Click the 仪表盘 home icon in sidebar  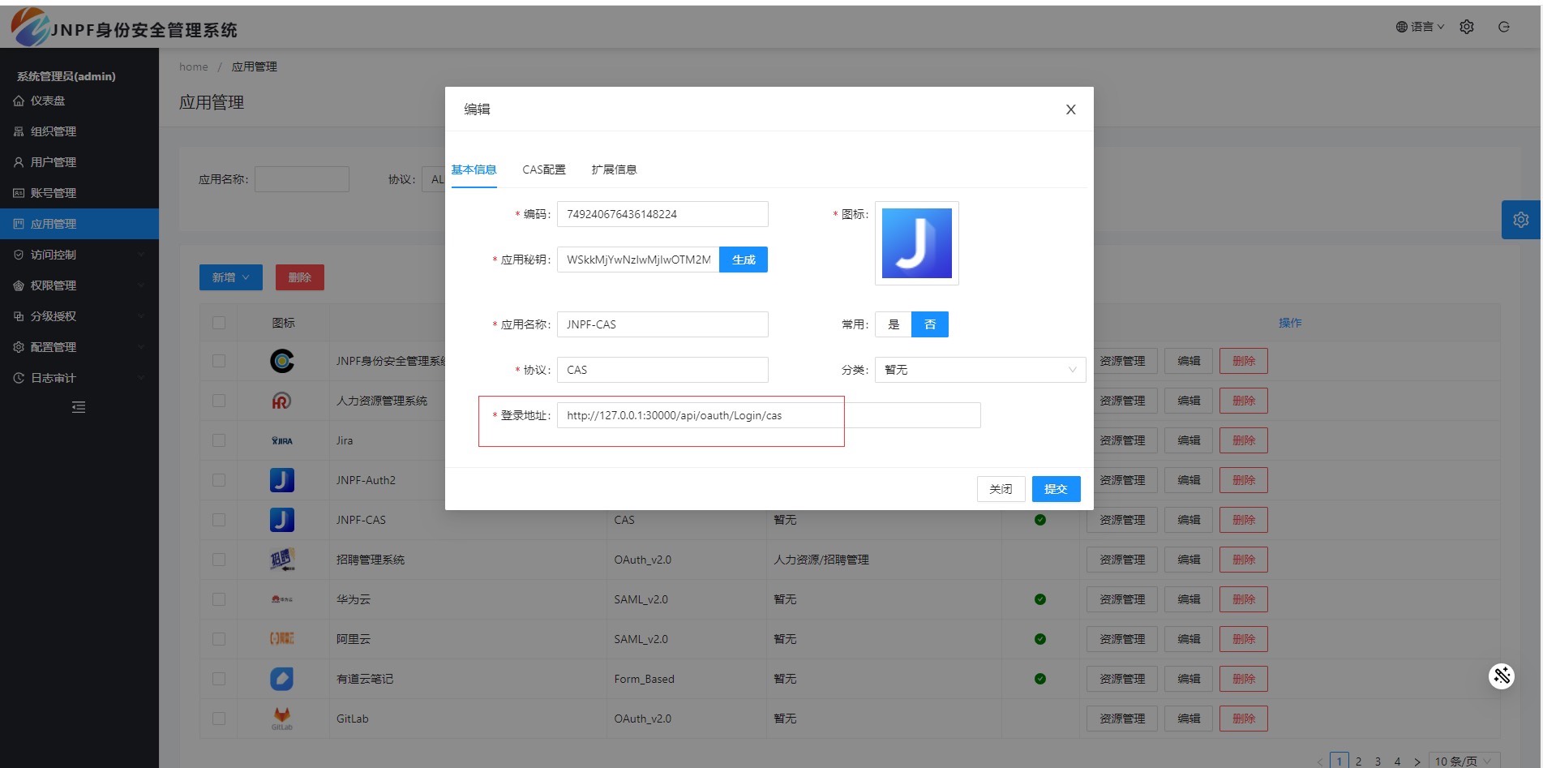(19, 101)
